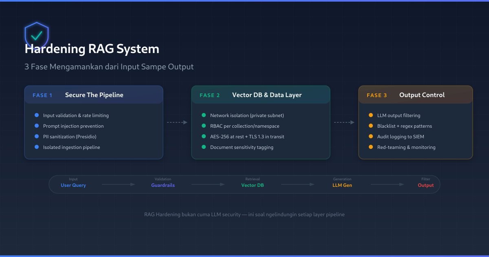The image size is (489, 257).
Task: Click orange bullet beside 'Blacklist + regex patterns'
Action: 371,126
